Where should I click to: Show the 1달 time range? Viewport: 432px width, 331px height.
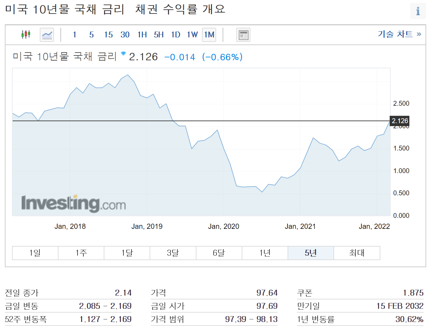tap(127, 253)
